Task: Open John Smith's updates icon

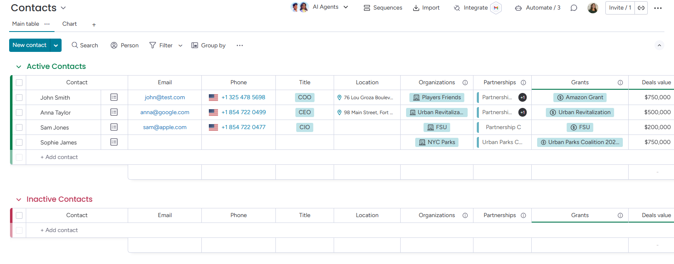Action: coord(114,97)
